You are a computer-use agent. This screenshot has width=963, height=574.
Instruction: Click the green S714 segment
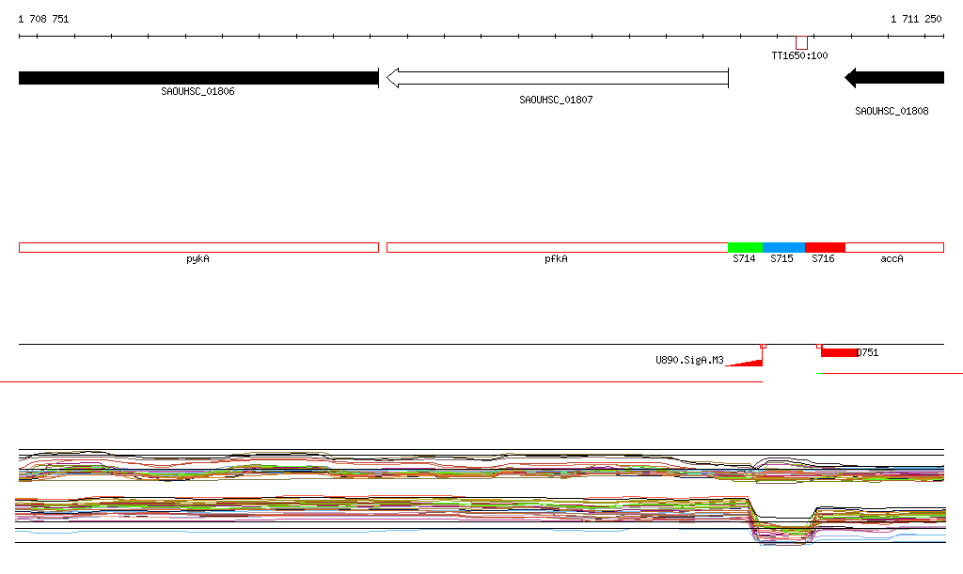[x=745, y=248]
